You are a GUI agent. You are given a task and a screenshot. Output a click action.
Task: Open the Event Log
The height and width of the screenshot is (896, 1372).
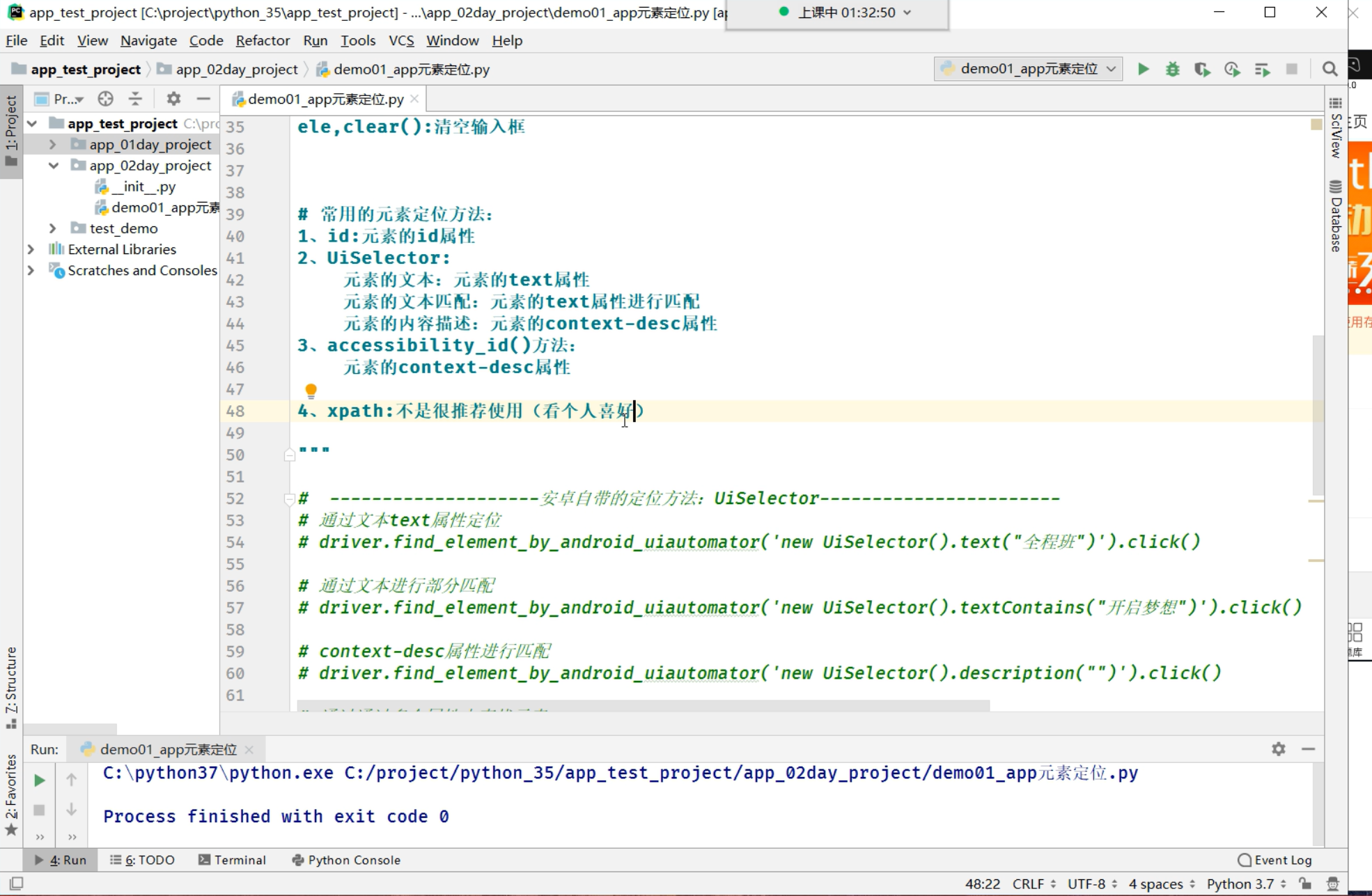coord(1274,860)
